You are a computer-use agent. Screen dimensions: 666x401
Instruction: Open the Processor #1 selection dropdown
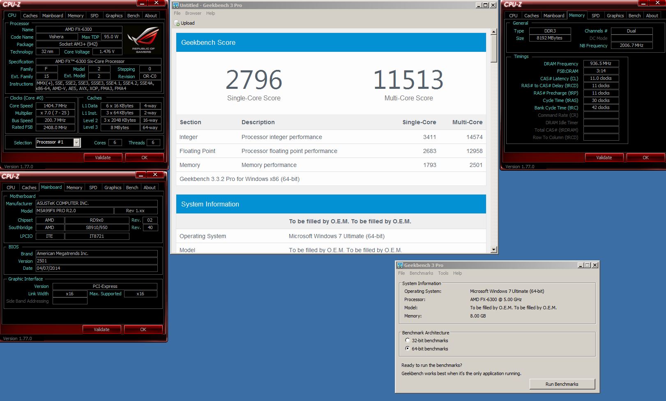point(76,142)
